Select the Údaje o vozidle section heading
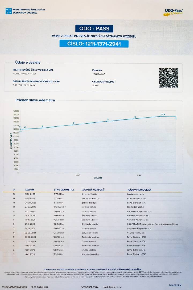 pyautogui.click(x=28, y=63)
